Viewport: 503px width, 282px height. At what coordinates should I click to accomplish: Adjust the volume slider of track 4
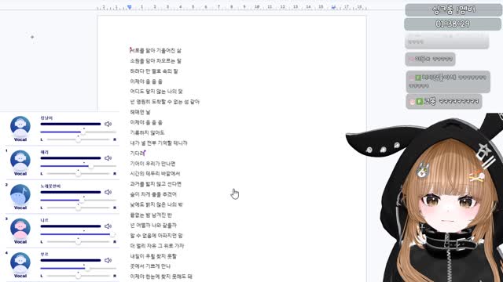tap(78, 268)
